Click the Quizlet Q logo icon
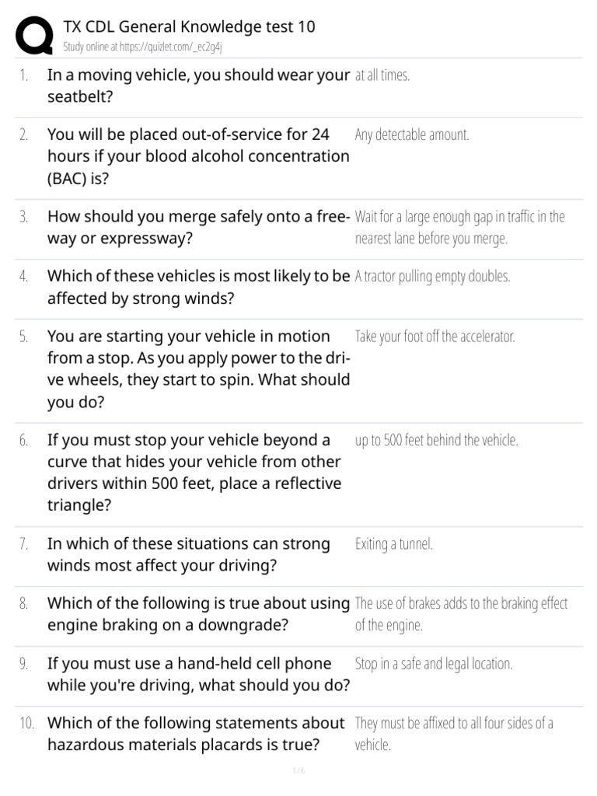The image size is (597, 796). (34, 36)
